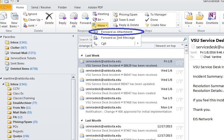Click the Meeting reply icon
This screenshot has height=140, width=224.
coord(95,14)
